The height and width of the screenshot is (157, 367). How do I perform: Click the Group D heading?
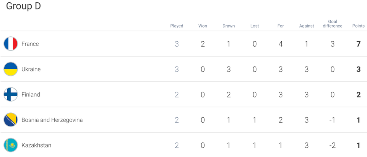(23, 6)
